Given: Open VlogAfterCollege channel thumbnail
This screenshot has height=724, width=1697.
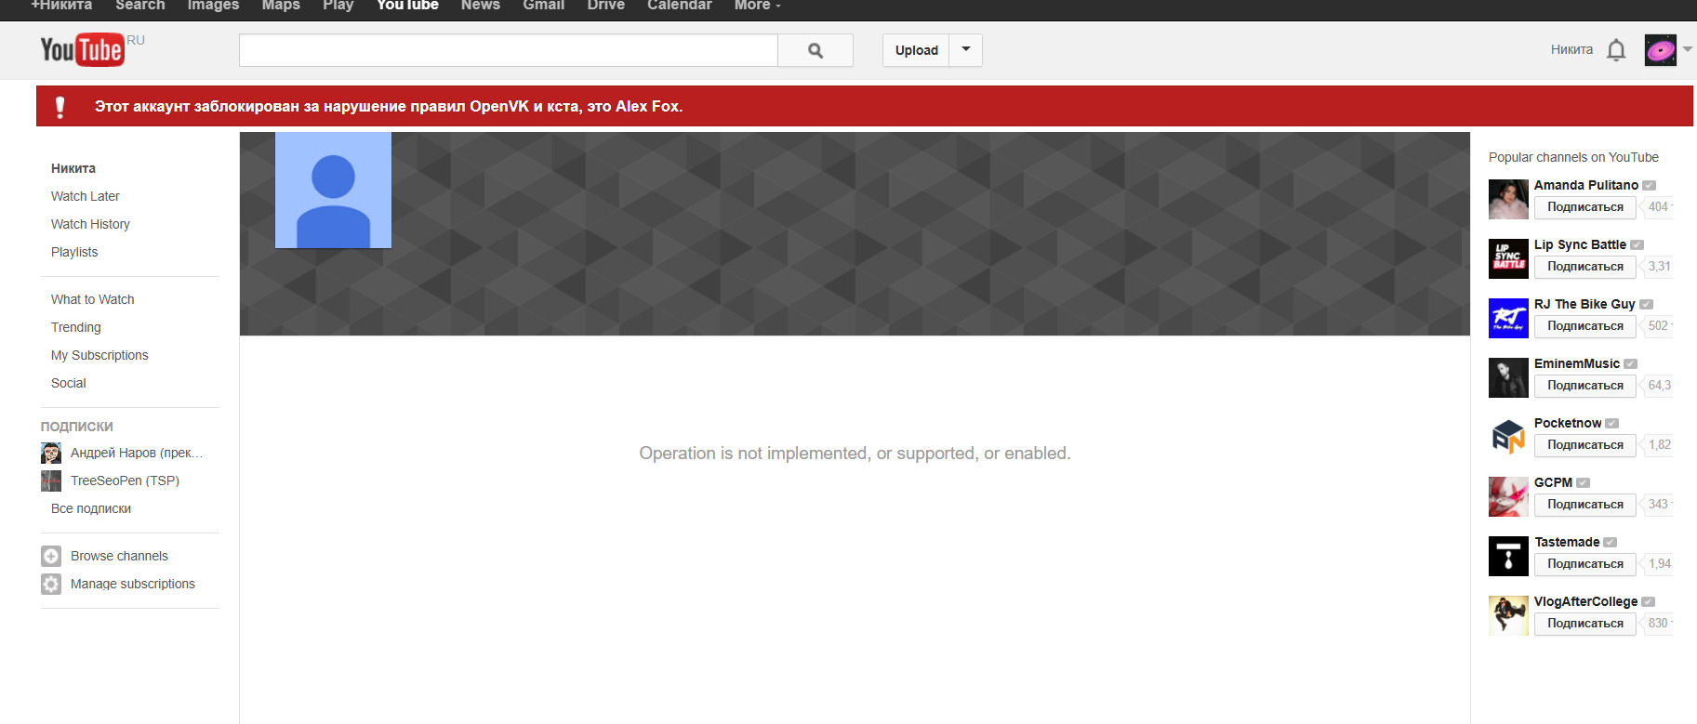Looking at the screenshot, I should (1508, 615).
